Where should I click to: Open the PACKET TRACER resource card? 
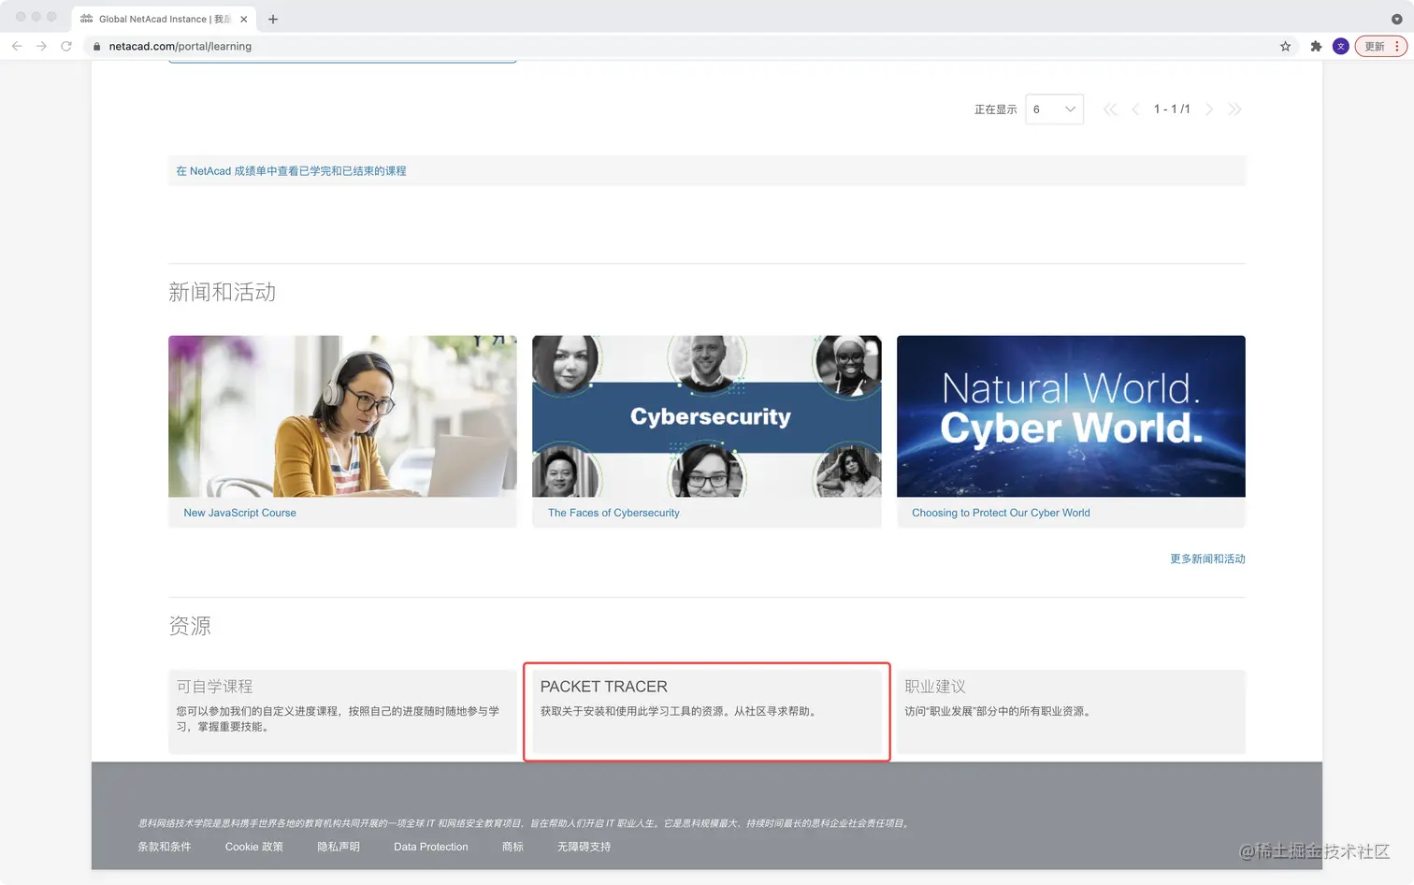(706, 712)
